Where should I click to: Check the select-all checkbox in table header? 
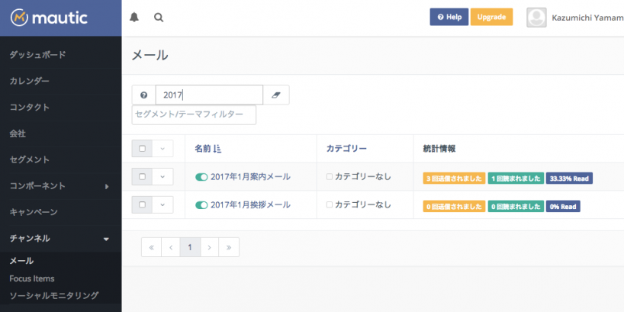point(143,149)
